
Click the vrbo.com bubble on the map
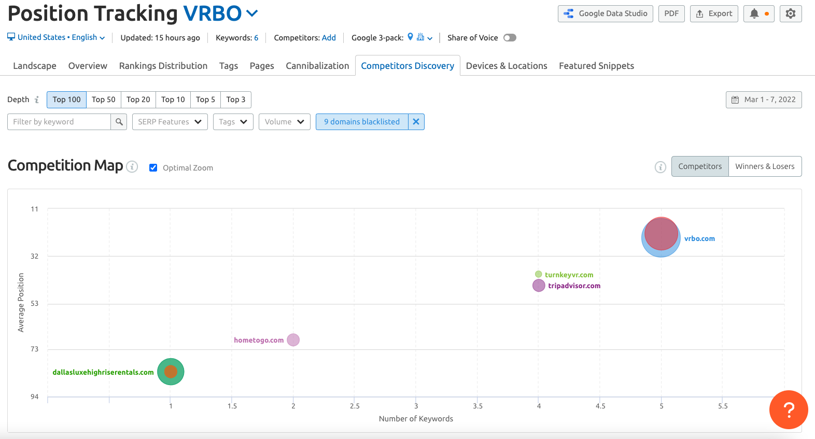(x=661, y=236)
